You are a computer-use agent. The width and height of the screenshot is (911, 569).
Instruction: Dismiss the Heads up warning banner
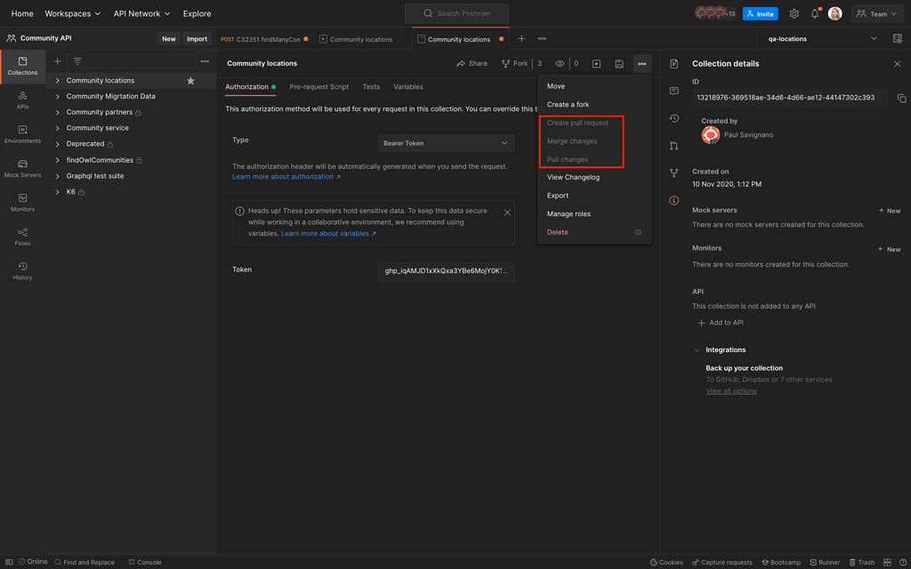click(x=507, y=212)
